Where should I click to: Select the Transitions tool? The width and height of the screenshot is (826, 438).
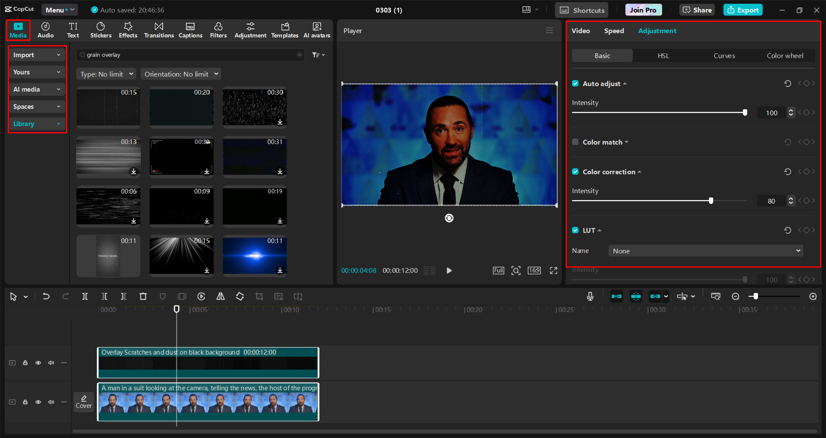pos(158,30)
